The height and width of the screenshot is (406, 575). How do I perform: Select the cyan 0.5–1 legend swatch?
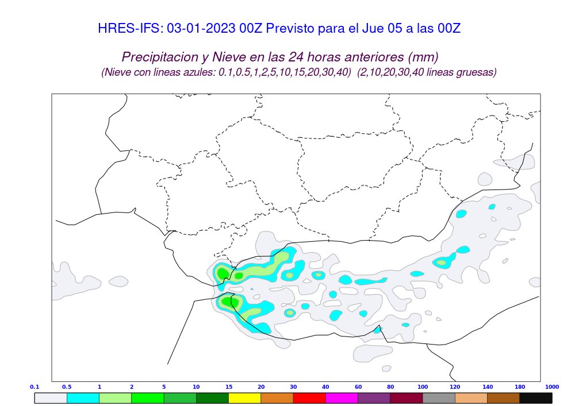(x=83, y=399)
